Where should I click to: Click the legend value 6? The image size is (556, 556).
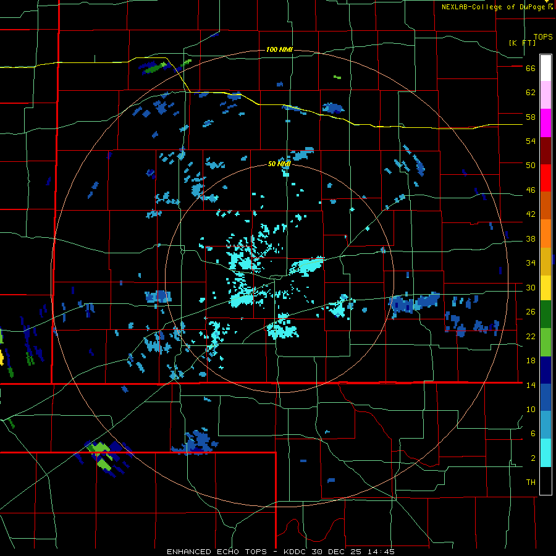(533, 434)
